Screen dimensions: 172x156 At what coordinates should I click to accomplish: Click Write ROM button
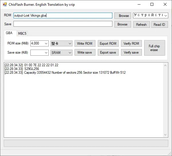[x=85, y=44]
